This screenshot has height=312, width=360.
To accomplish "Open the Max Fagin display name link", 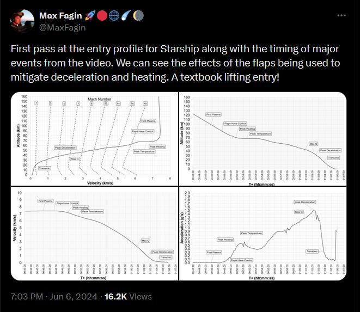I will pyautogui.click(x=60, y=15).
